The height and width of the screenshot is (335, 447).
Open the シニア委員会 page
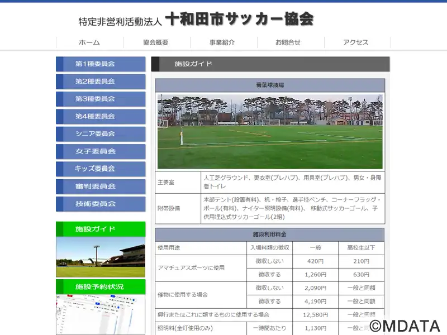pyautogui.click(x=101, y=134)
